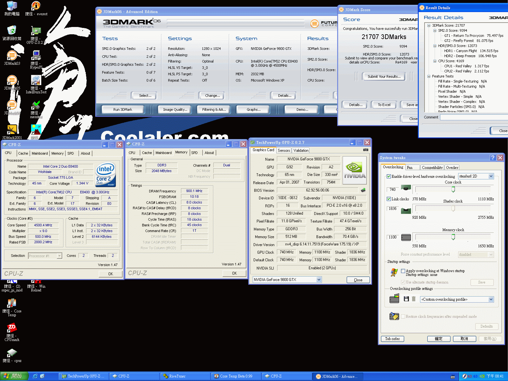Switch to Validation tab in GPU-Z
This screenshot has height=381, width=508.
[300, 150]
